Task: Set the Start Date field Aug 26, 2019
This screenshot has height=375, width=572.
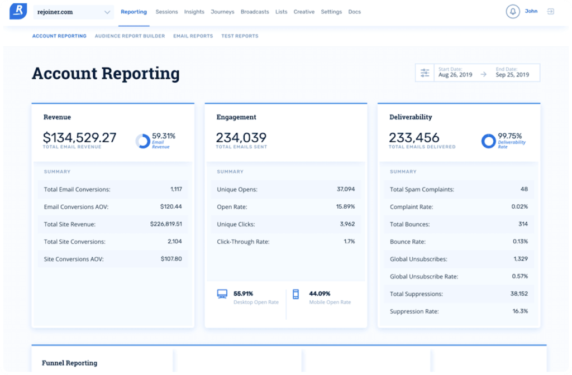Action: tap(455, 73)
